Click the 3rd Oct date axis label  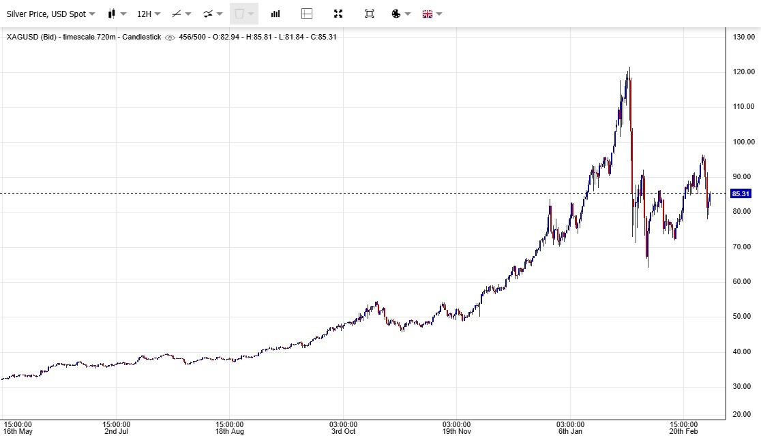(x=343, y=431)
